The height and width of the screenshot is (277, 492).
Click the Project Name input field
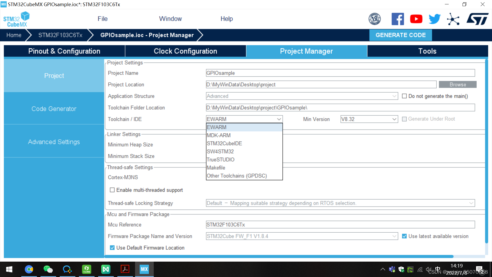click(x=340, y=73)
